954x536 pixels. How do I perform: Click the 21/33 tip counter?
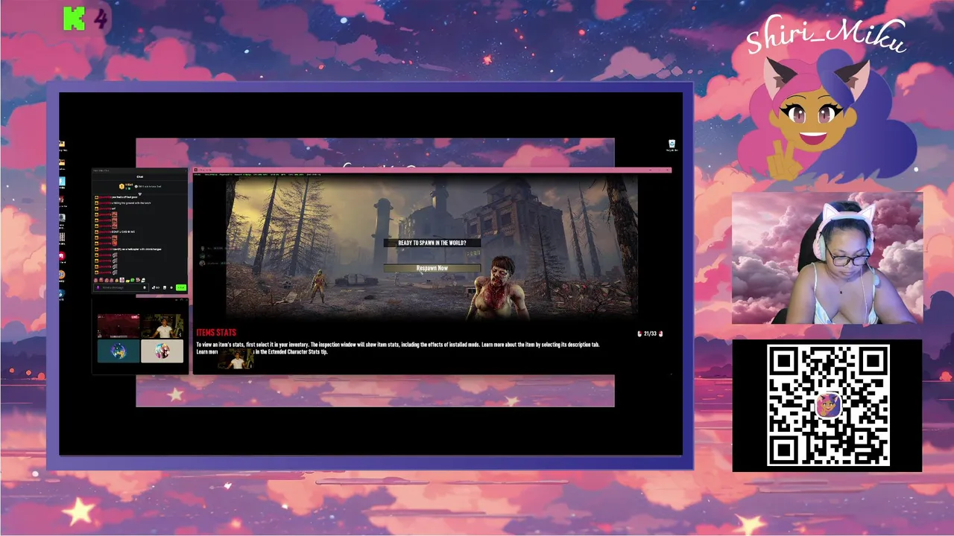[x=650, y=334]
